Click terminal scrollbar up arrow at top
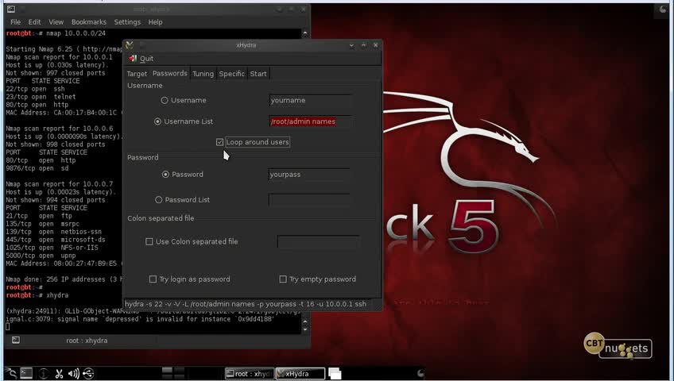The width and height of the screenshot is (674, 381). click(x=305, y=33)
